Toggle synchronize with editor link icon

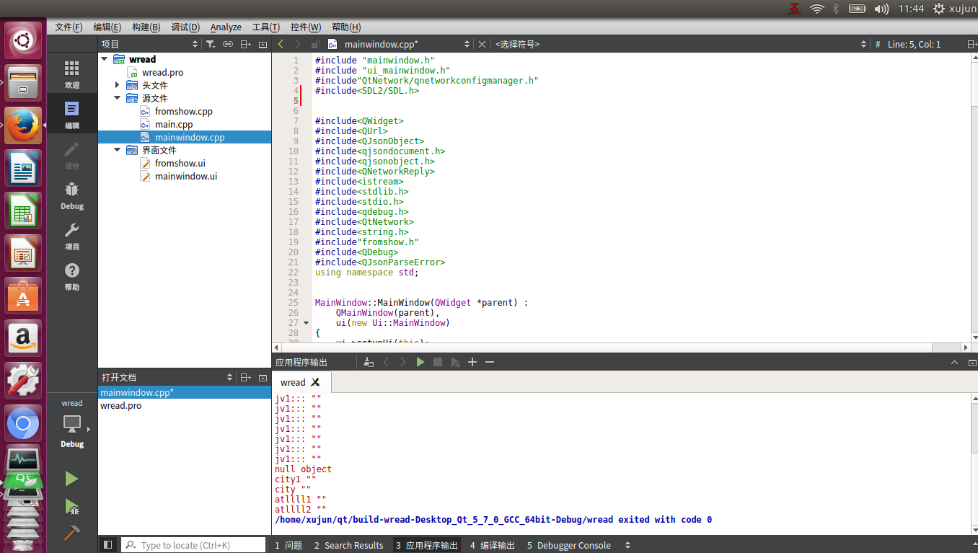click(x=228, y=44)
